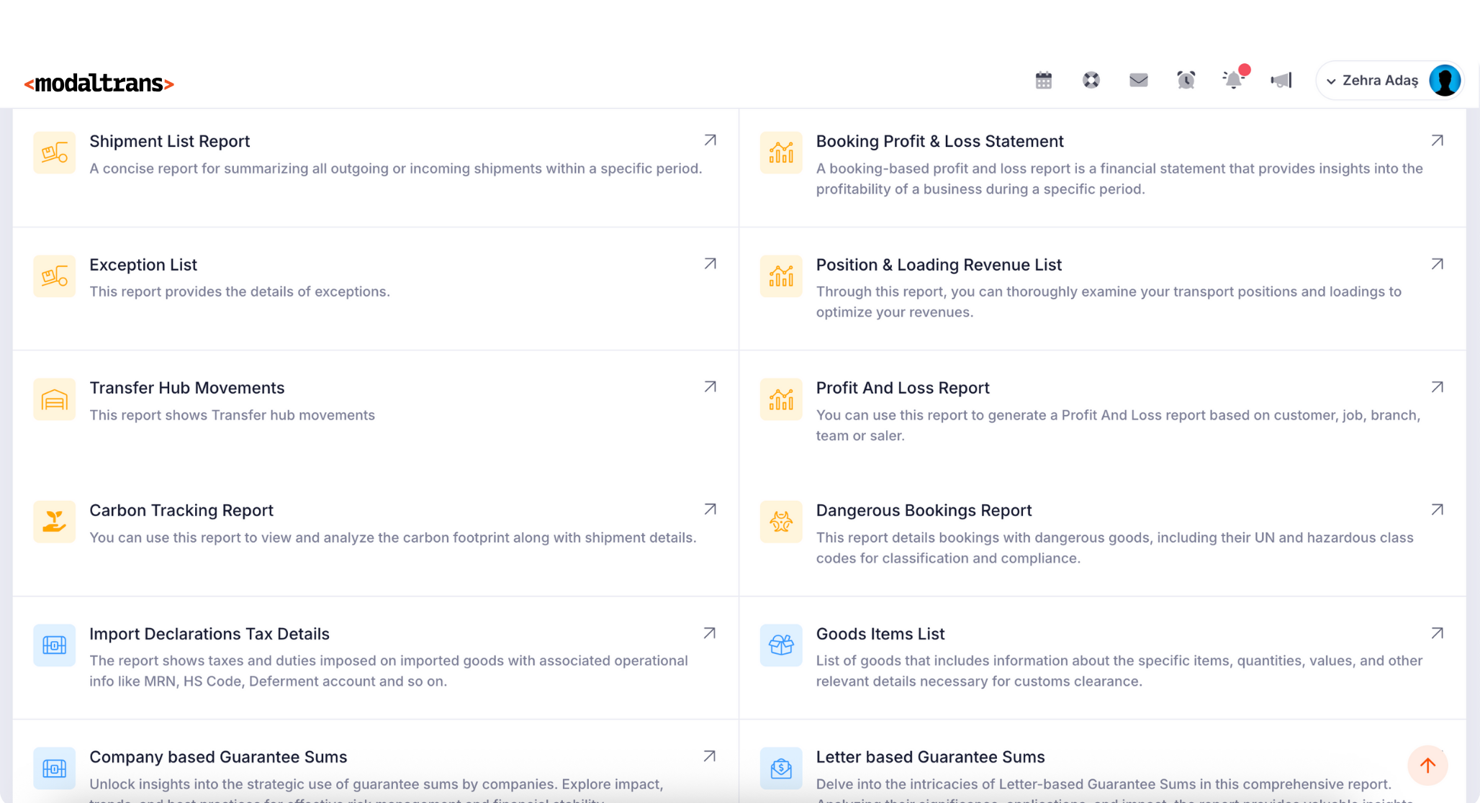
Task: Open the calendar icon in the top bar
Action: pyautogui.click(x=1043, y=80)
